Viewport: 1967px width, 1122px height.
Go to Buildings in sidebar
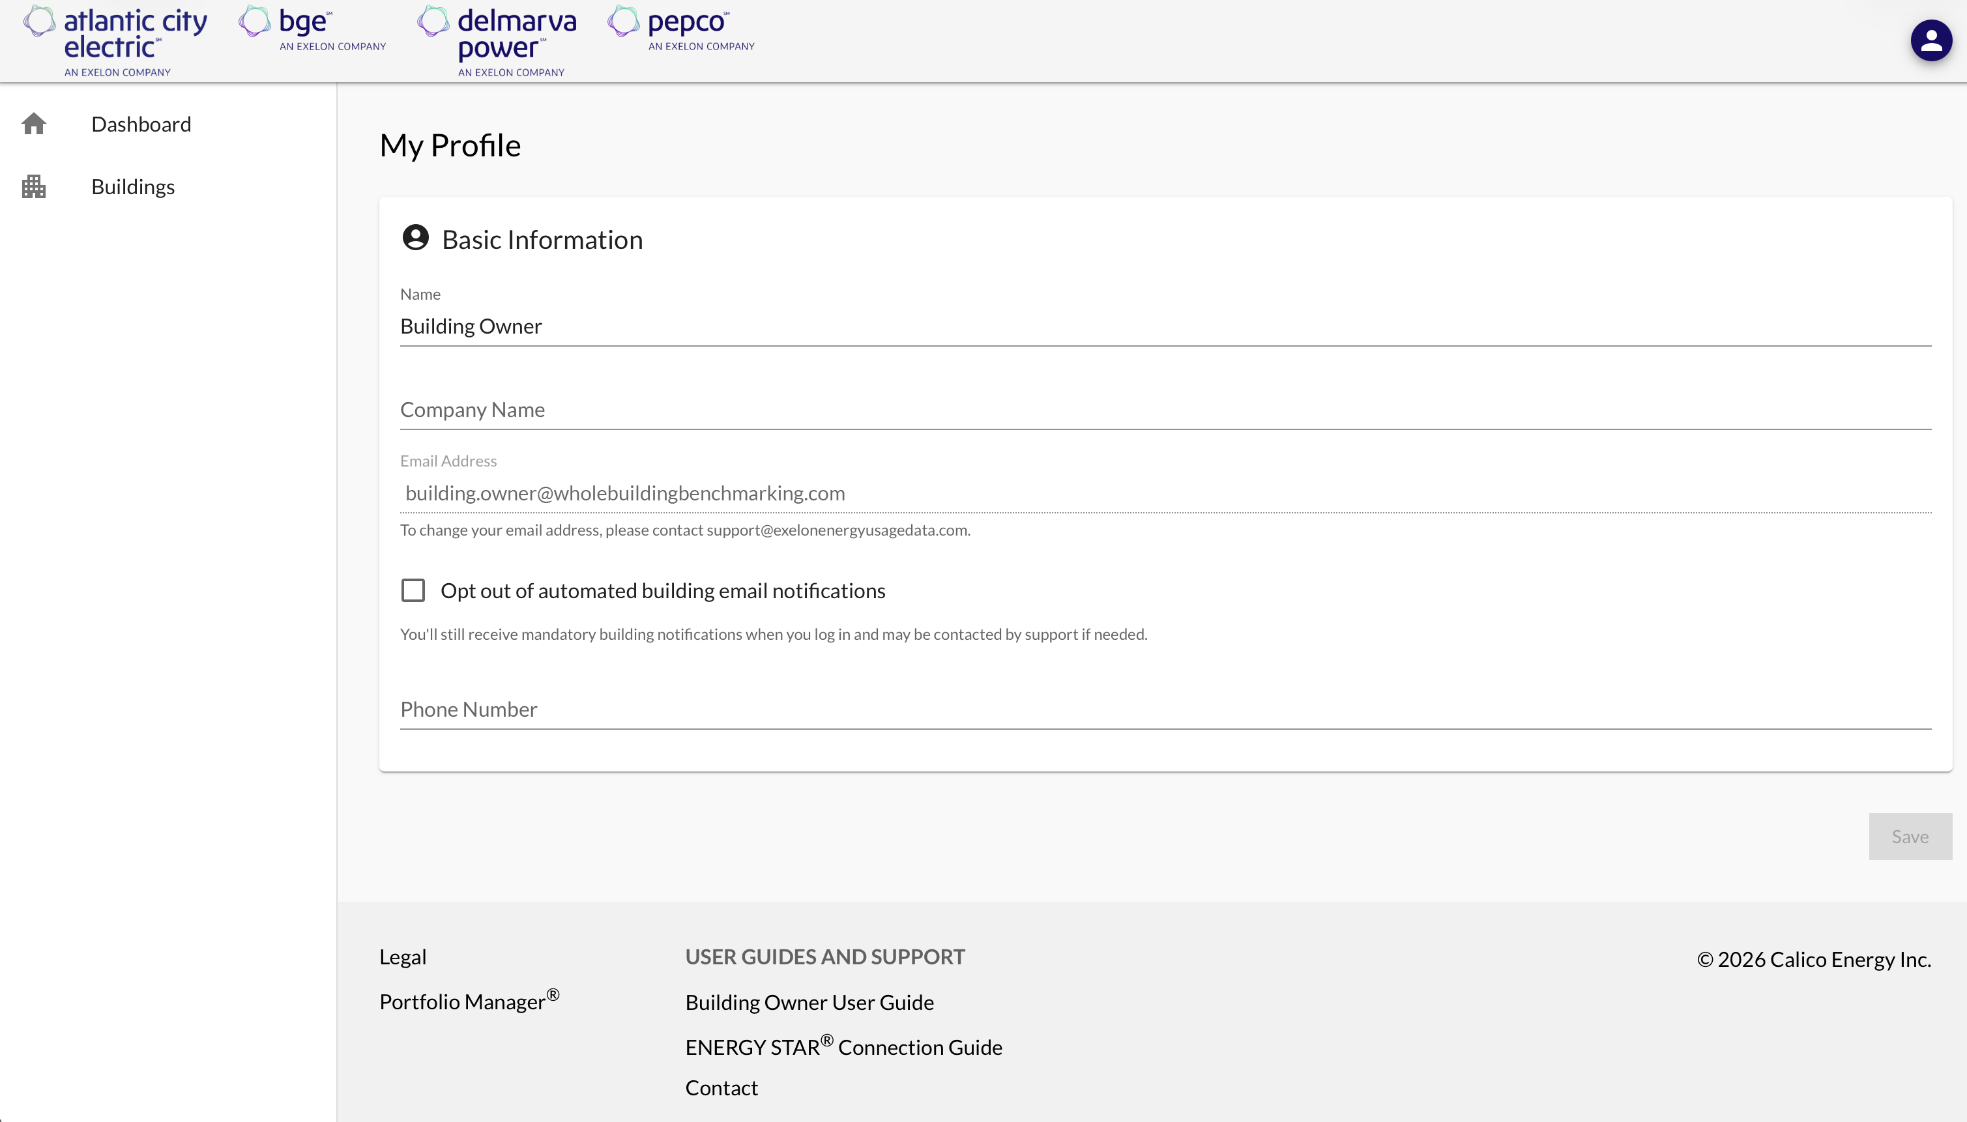132,186
